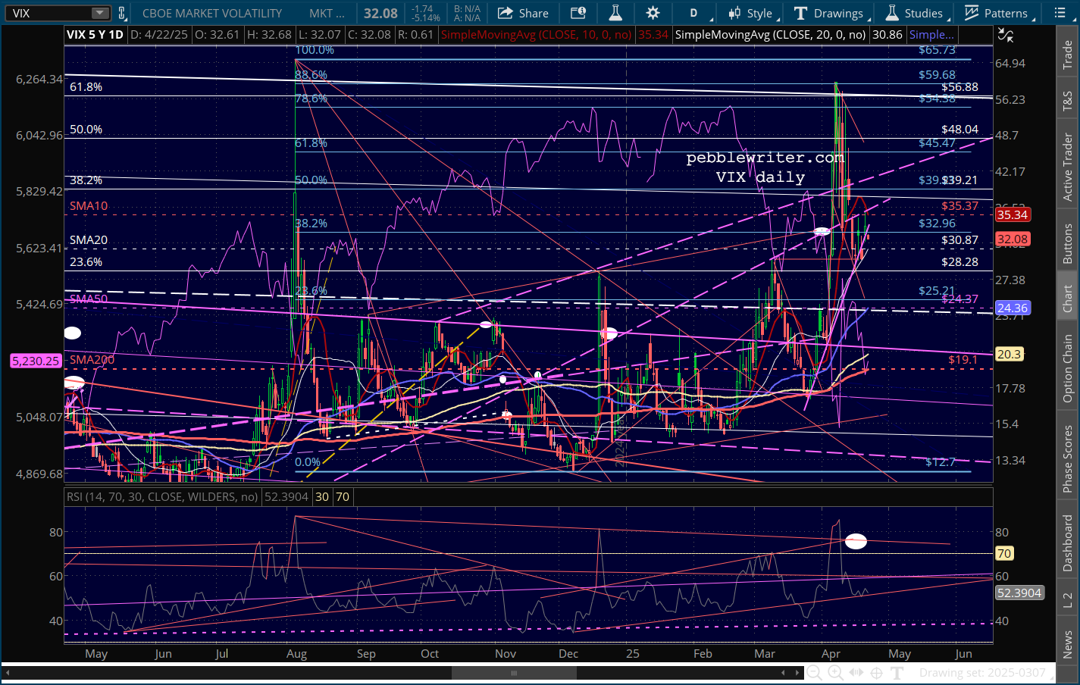Click the text drawing tool T icon

897,673
